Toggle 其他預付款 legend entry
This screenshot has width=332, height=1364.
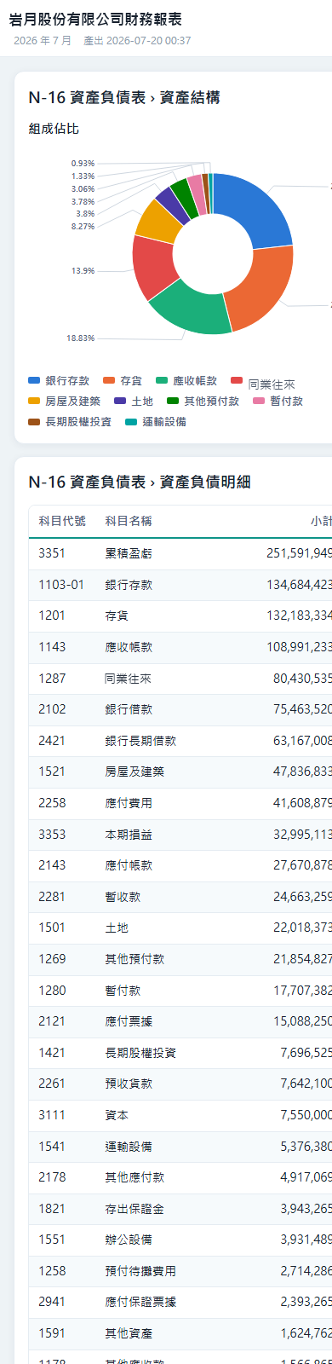click(203, 401)
